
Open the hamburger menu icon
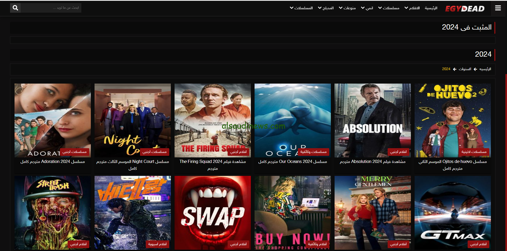[x=498, y=8]
